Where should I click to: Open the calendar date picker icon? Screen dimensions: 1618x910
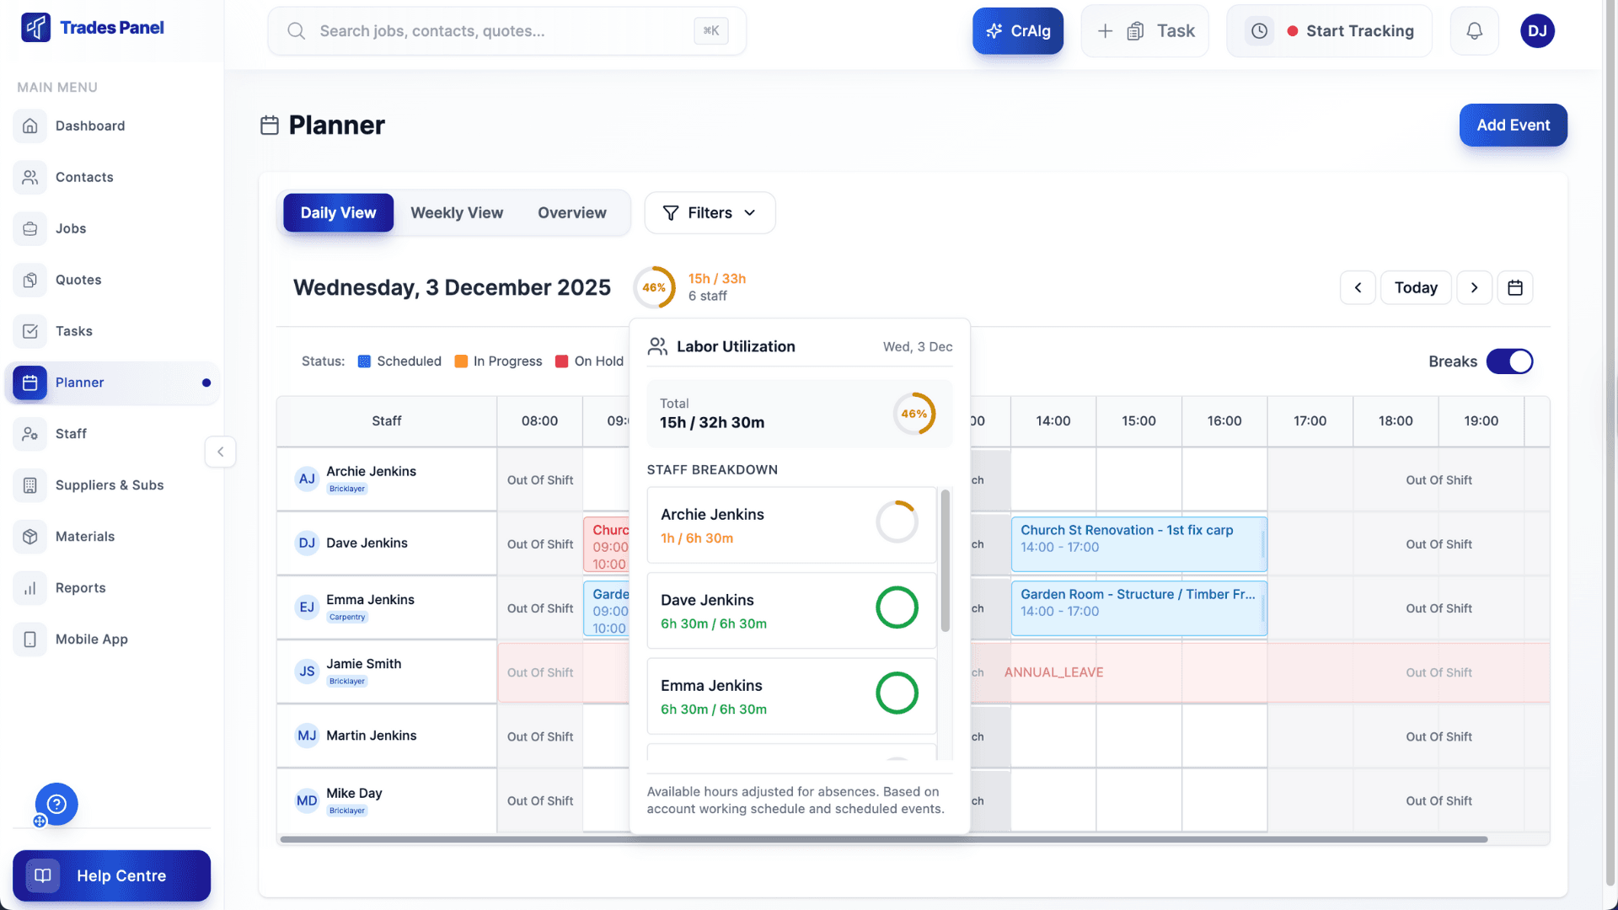click(1515, 287)
